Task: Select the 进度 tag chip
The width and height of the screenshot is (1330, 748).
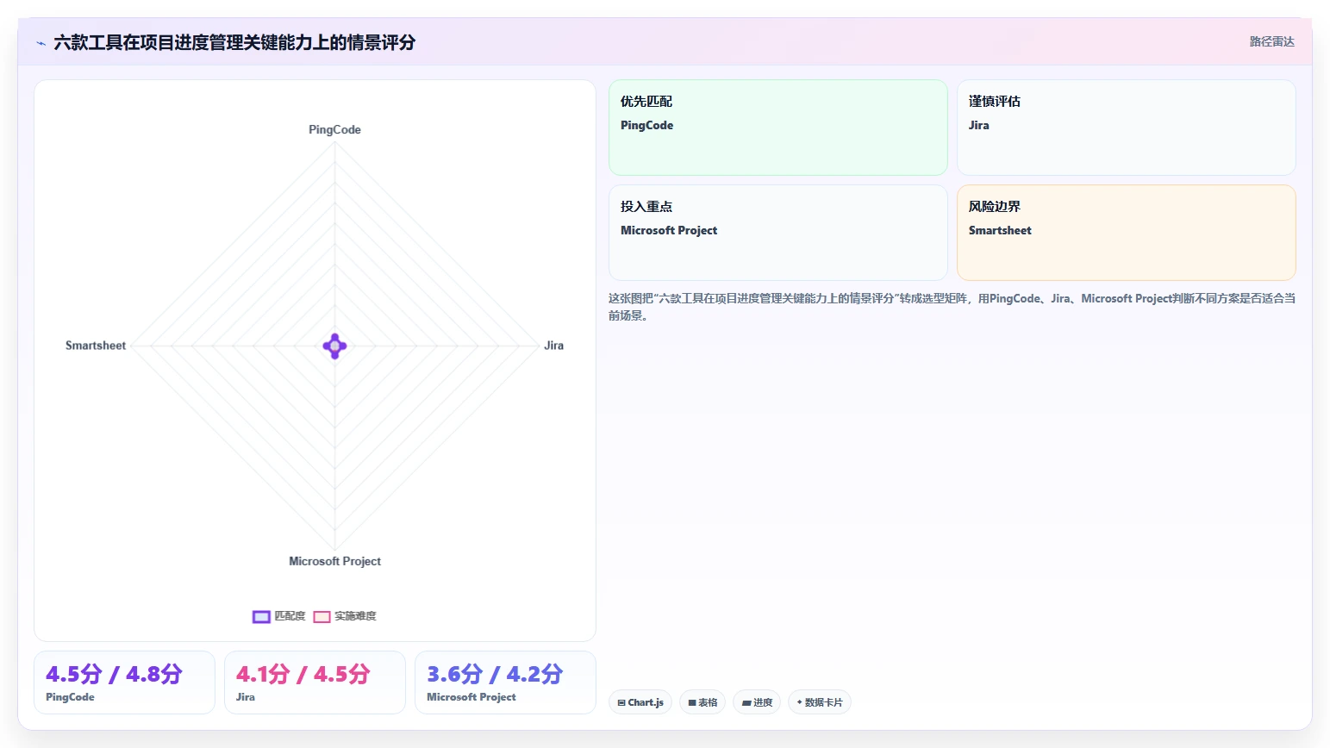Action: click(x=757, y=702)
